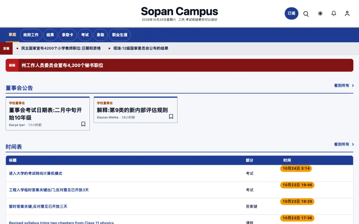Toggle the light/dark theme sun icon
Viewport: 359px width, 224px height.
(x=320, y=13)
